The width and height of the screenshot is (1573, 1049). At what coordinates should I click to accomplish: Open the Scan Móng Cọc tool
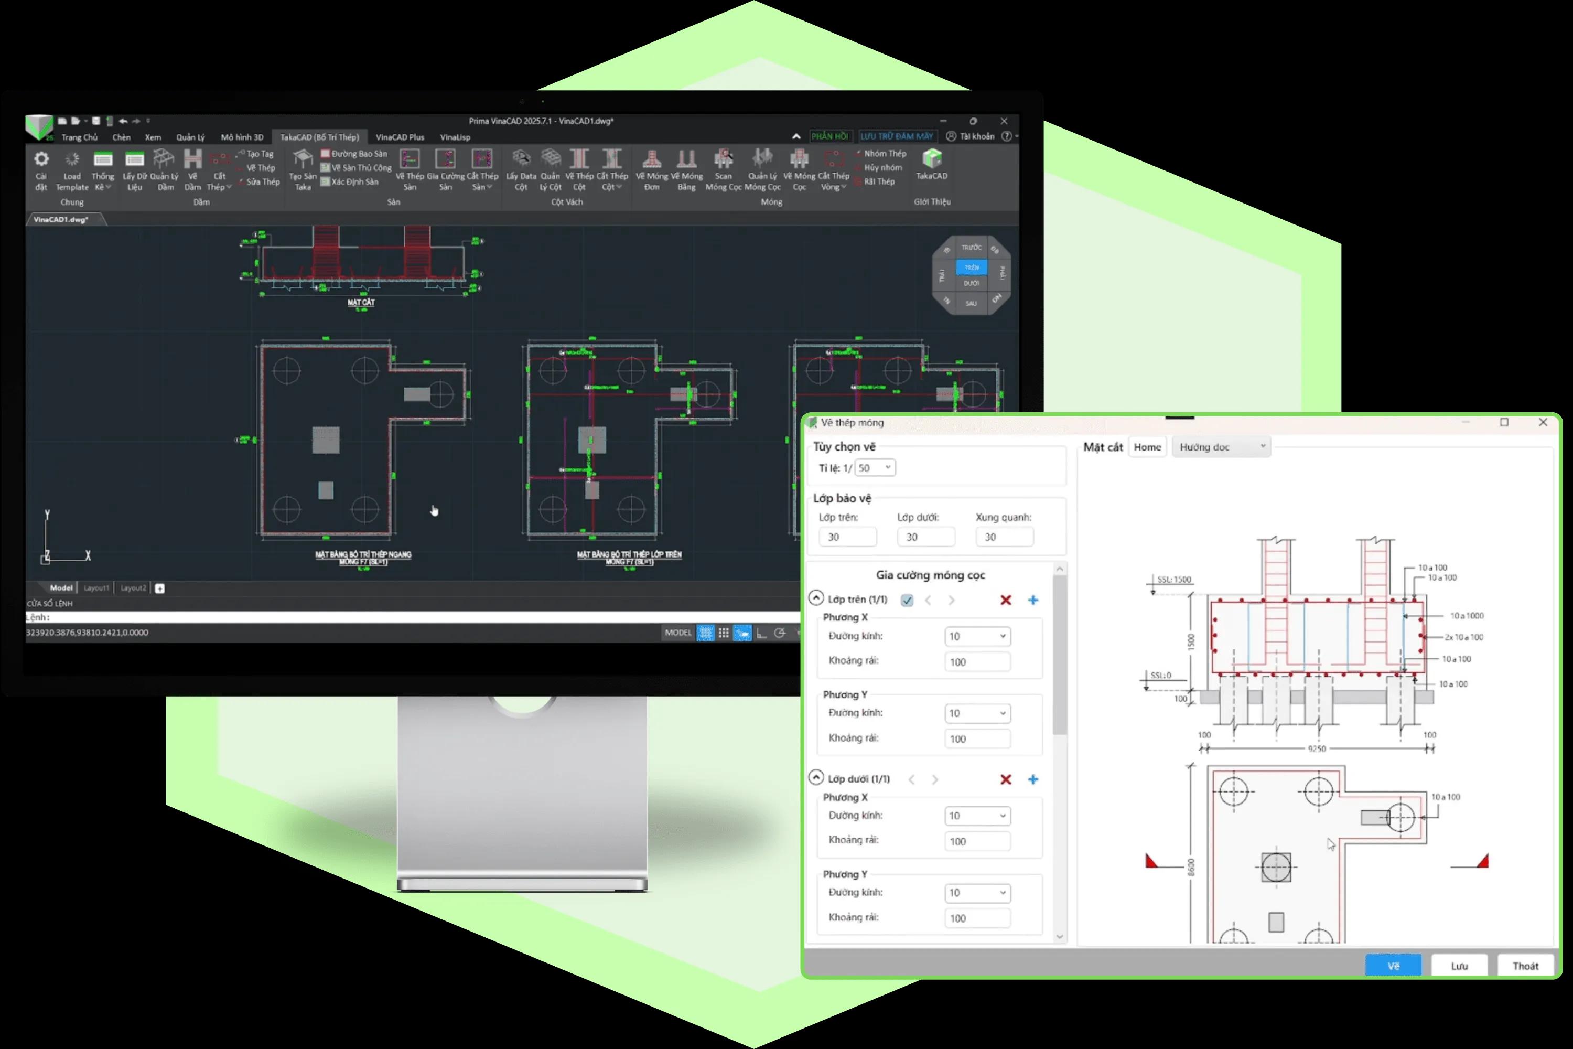[723, 158]
